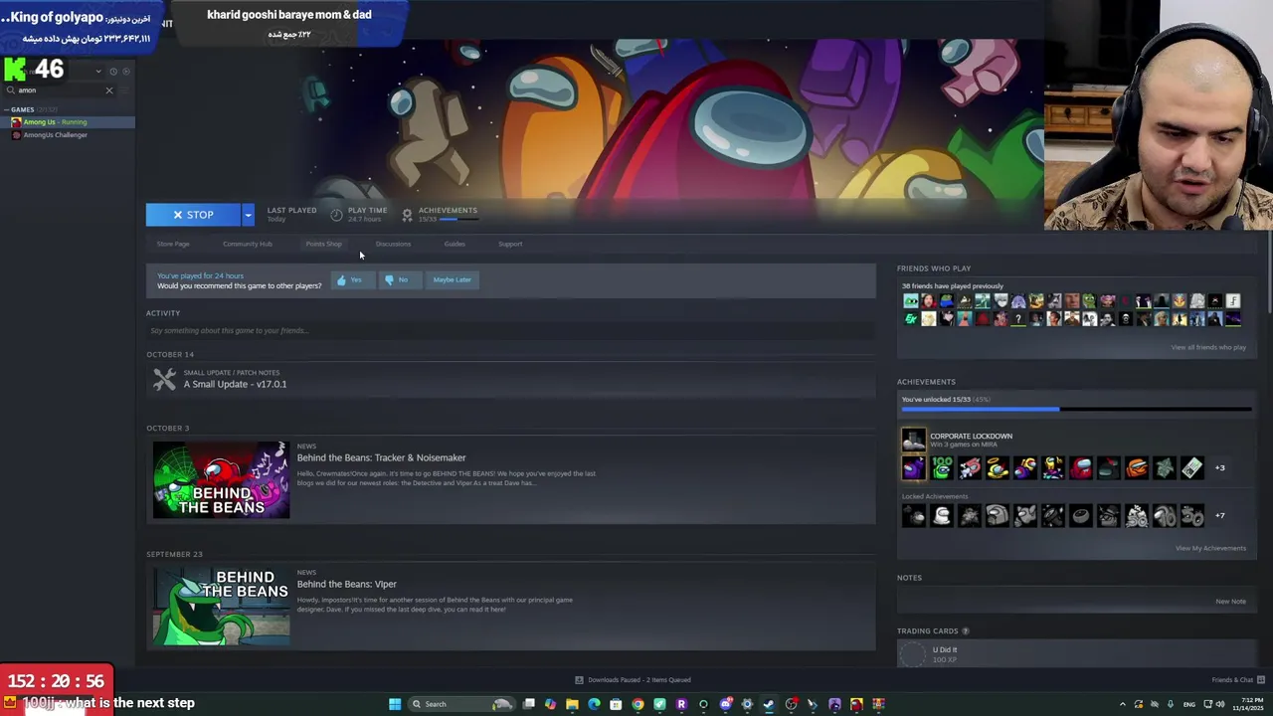The height and width of the screenshot is (716, 1273).
Task: Open Discord from the taskbar
Action: coord(725,704)
